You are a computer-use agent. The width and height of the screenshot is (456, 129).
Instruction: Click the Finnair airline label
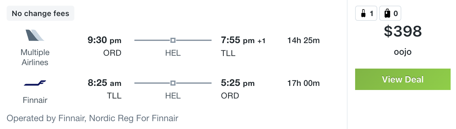click(35, 100)
